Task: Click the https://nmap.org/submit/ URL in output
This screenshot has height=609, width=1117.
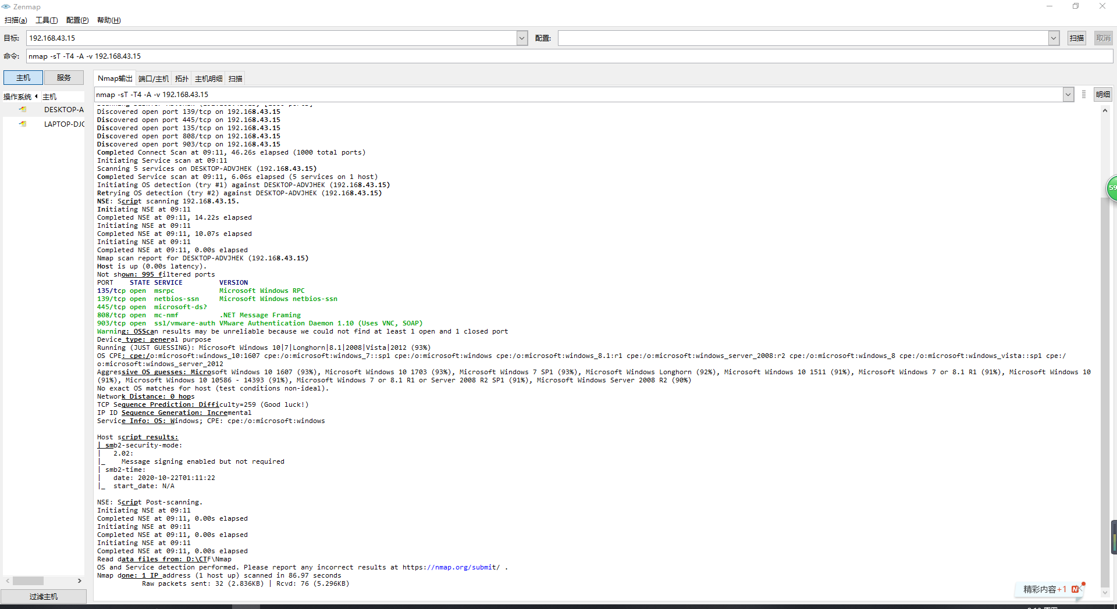Action: tap(451, 567)
